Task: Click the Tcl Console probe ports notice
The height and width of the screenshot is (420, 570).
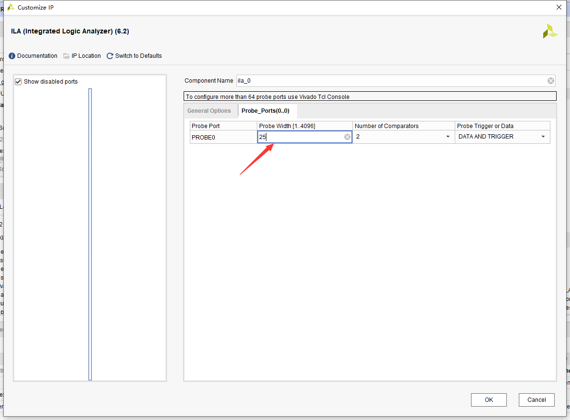Action: pyautogui.click(x=370, y=97)
